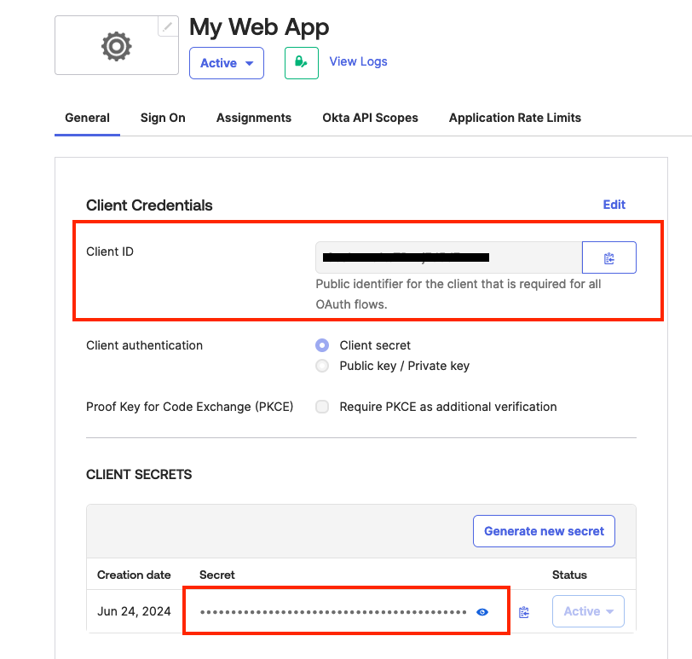Reveal the secret with eye icon
The height and width of the screenshot is (659, 692).
click(482, 612)
